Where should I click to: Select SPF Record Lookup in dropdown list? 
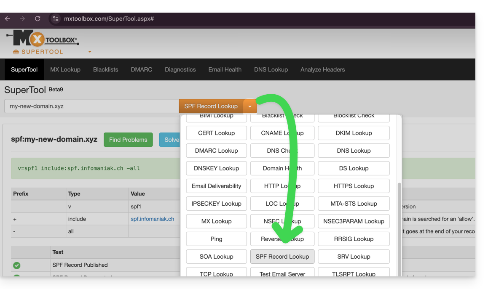[x=282, y=257]
